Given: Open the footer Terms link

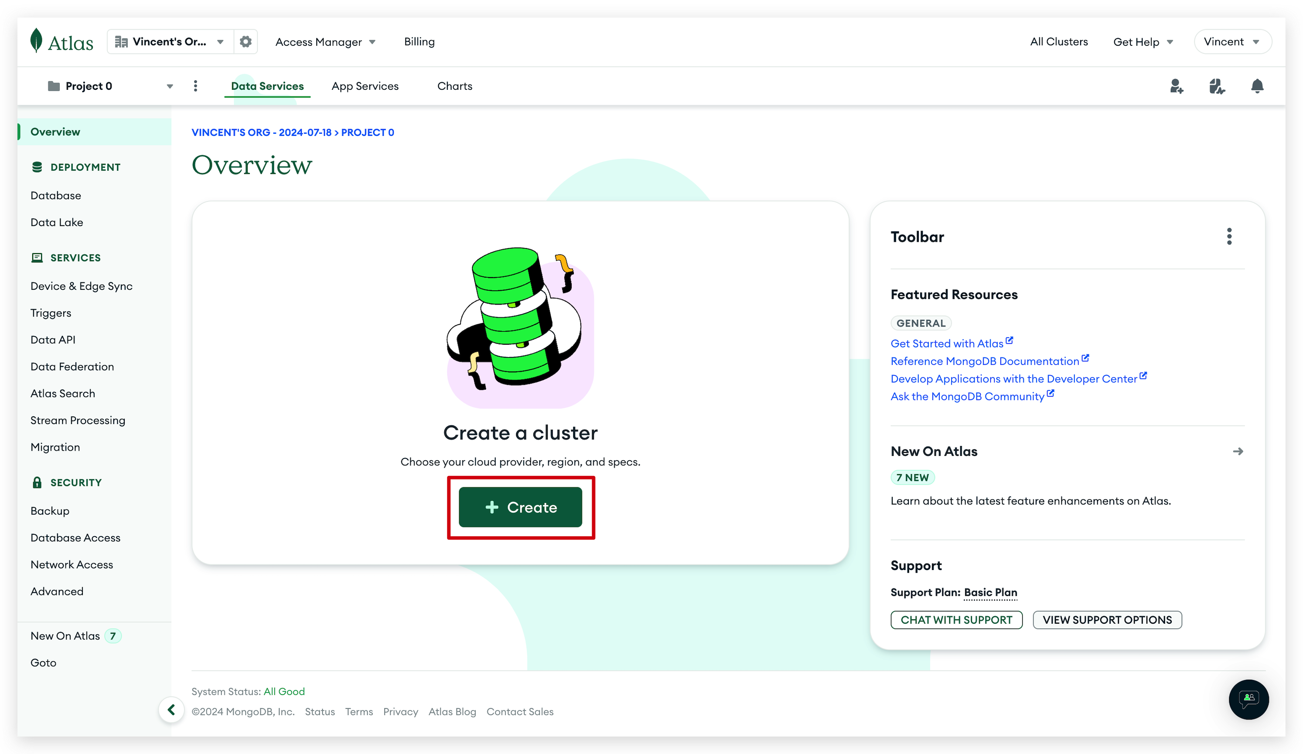Looking at the screenshot, I should coord(359,712).
